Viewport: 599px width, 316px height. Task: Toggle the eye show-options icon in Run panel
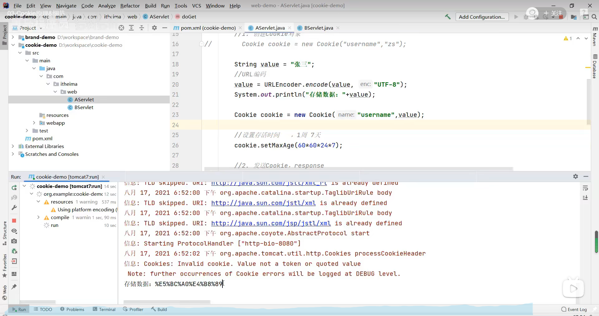coord(14,231)
